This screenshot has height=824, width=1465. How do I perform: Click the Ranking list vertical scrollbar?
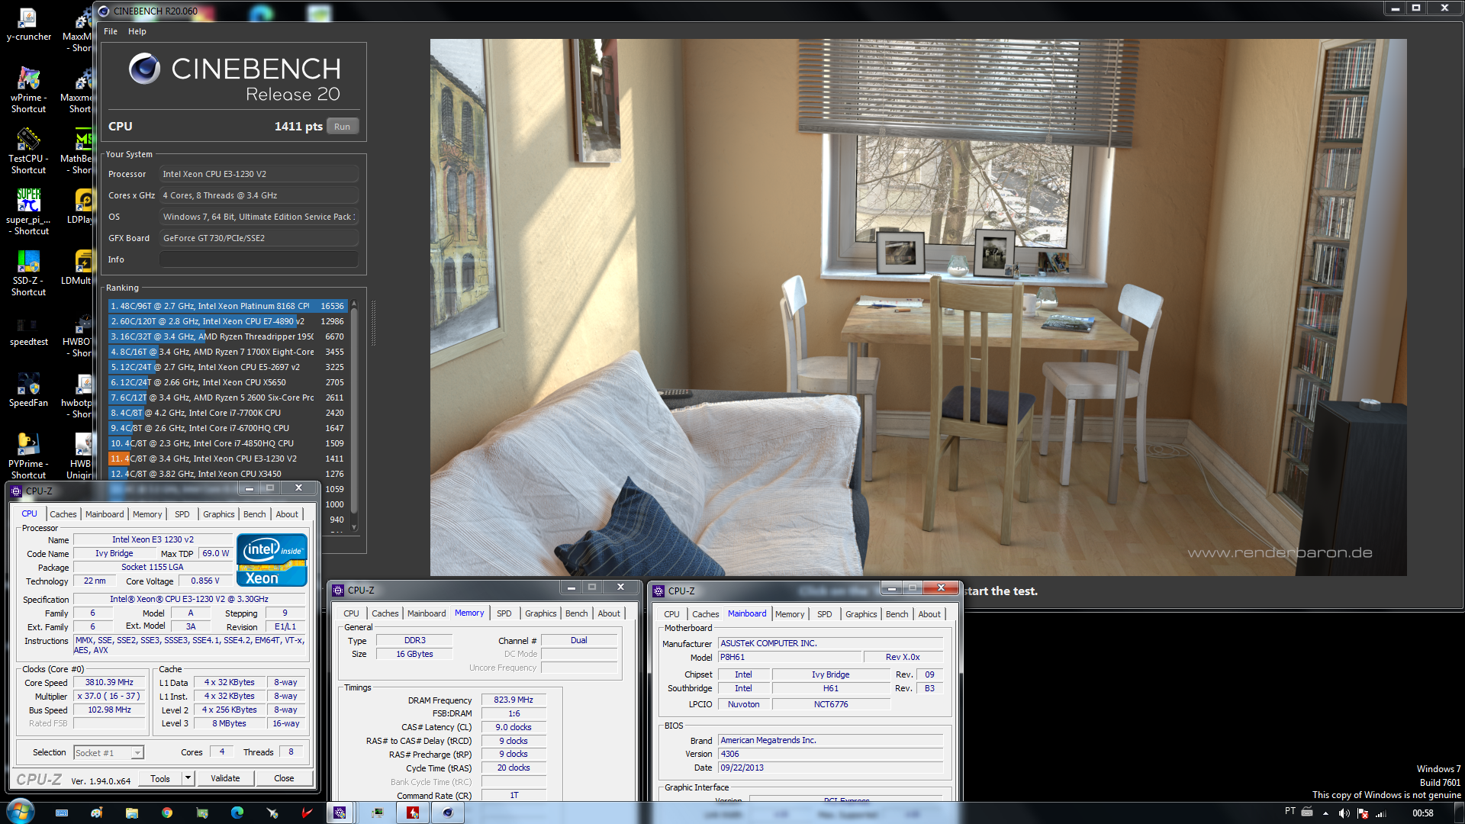[x=354, y=412]
